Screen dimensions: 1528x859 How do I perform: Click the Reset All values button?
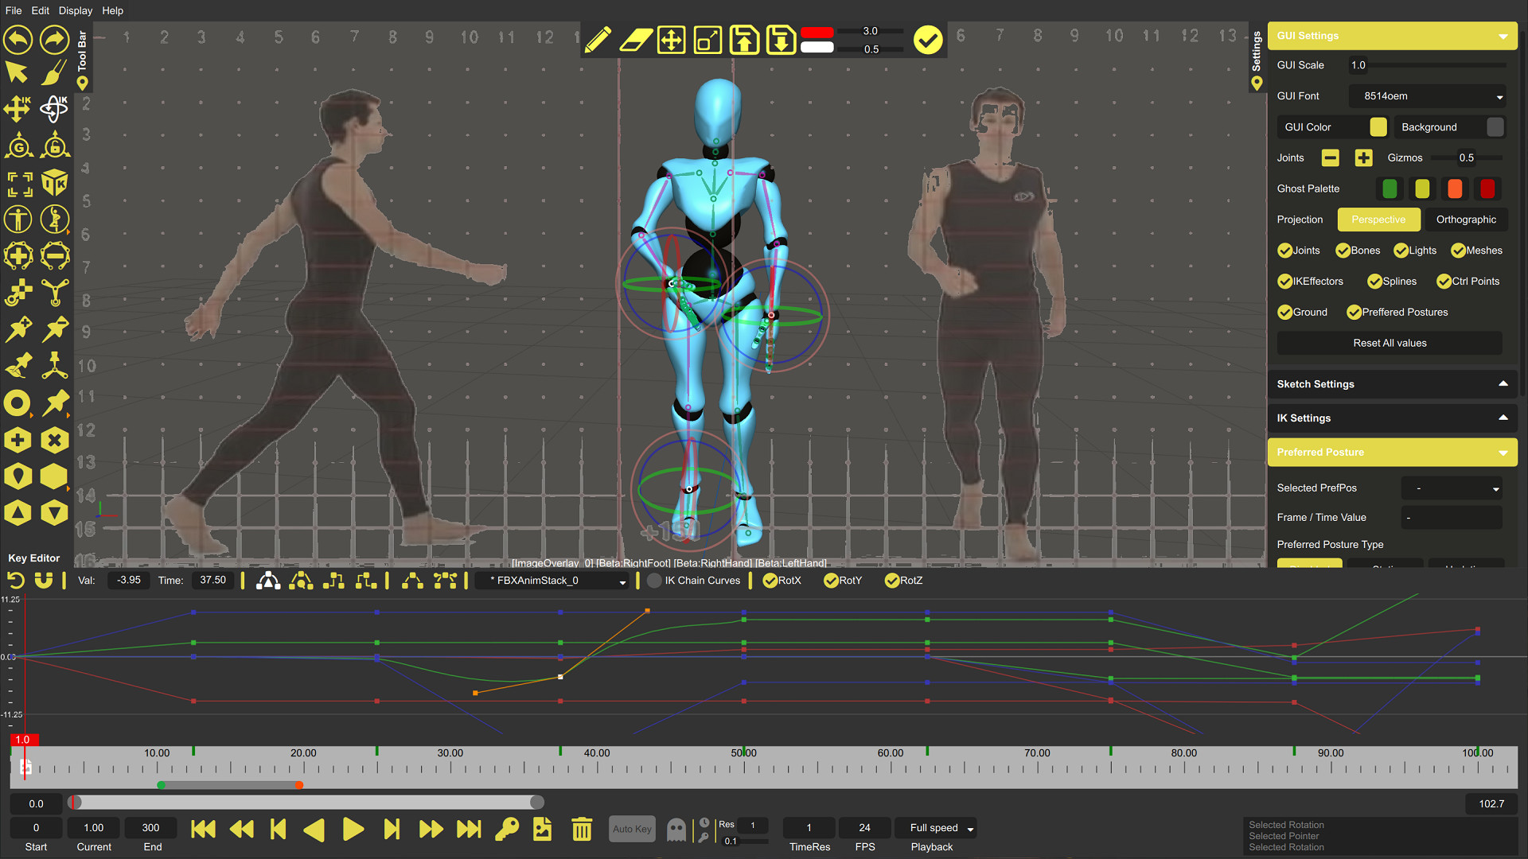[x=1390, y=343]
